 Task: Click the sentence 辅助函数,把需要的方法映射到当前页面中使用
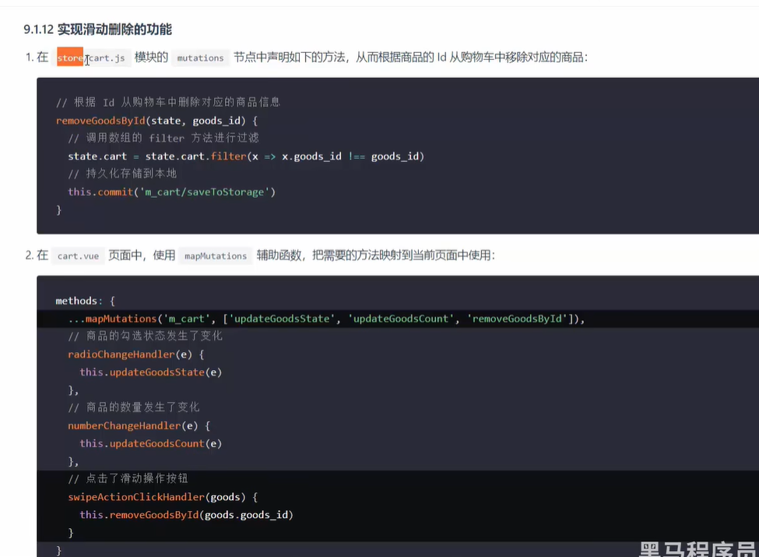click(376, 256)
